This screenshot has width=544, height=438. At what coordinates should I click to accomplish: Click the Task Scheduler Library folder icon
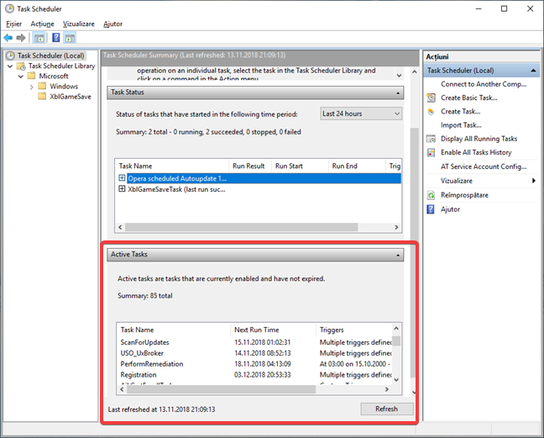[x=21, y=66]
